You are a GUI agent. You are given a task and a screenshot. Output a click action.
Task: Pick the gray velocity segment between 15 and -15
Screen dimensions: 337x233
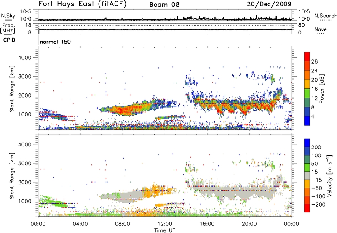coord(307,175)
